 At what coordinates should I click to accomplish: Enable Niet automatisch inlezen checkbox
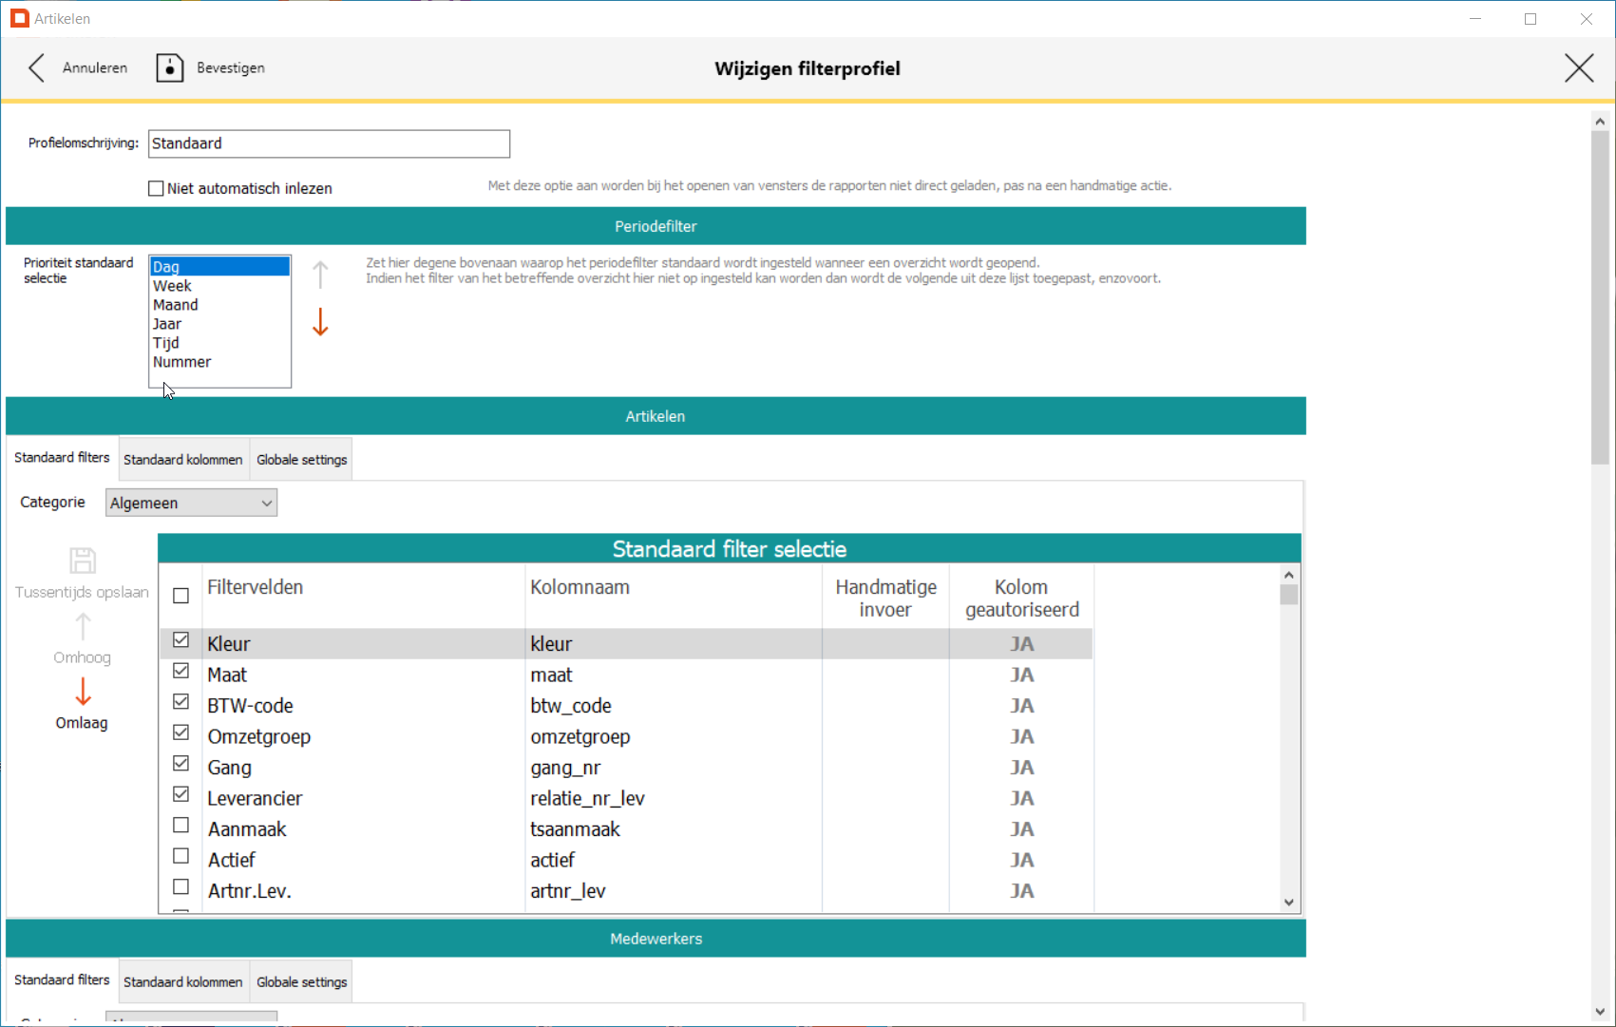[x=157, y=189]
